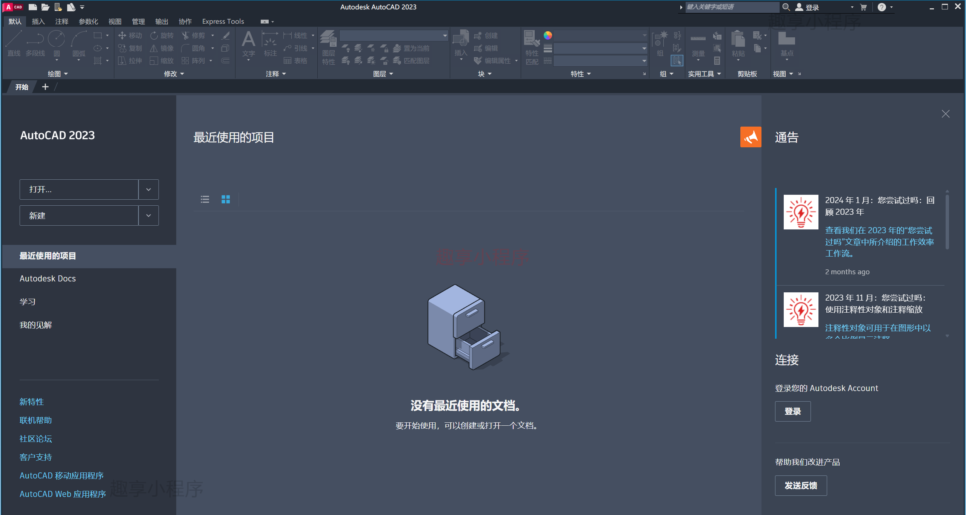The width and height of the screenshot is (966, 515).
Task: Open the AutoCAD Web 应用程序 link
Action: point(63,494)
